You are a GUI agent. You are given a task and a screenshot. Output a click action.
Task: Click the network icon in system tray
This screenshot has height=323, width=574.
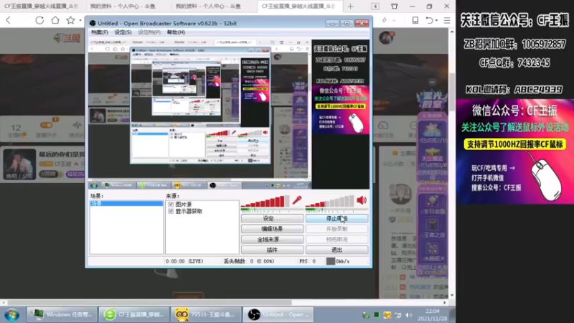(x=398, y=315)
